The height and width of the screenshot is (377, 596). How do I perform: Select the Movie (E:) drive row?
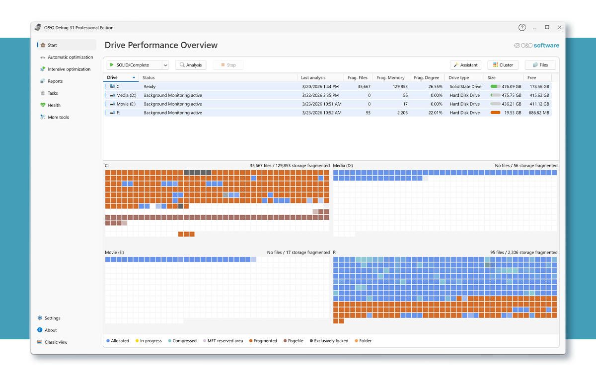(328, 104)
